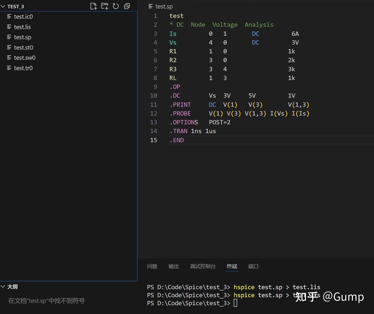The width and height of the screenshot is (374, 314).
Task: Select the test.sp editor tab
Action: tap(164, 6)
